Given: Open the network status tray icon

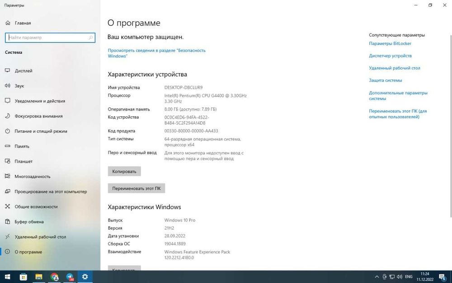Looking at the screenshot, I should click(392, 277).
